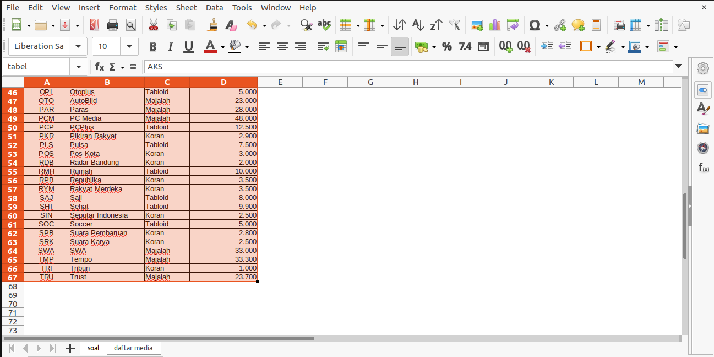The width and height of the screenshot is (714, 357).
Task: Toggle AutoFilter
Action: tap(454, 25)
